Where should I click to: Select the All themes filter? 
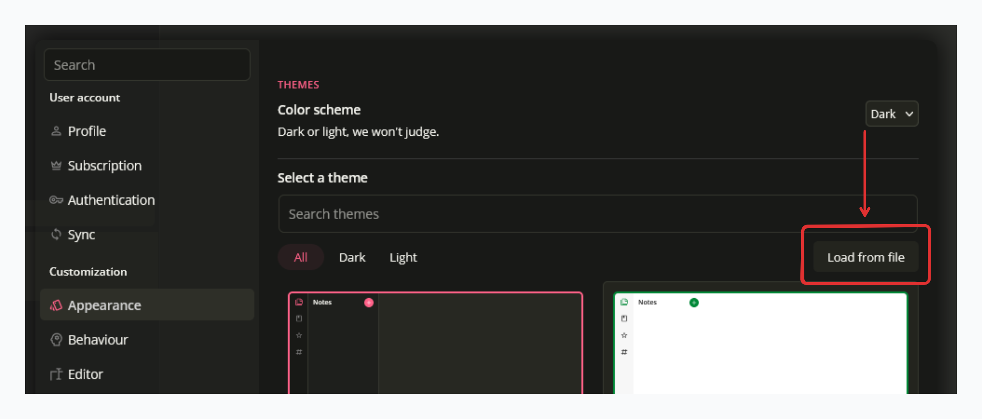tap(300, 257)
